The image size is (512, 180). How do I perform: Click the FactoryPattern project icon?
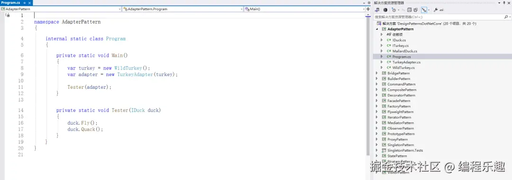point(384,106)
